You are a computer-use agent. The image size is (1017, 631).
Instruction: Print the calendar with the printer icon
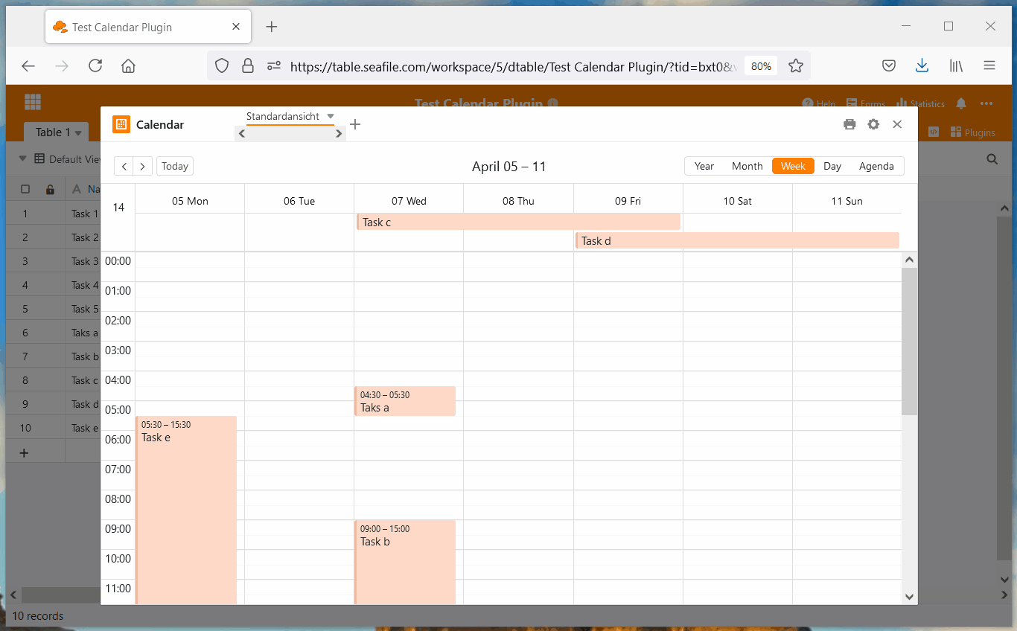[x=849, y=124]
